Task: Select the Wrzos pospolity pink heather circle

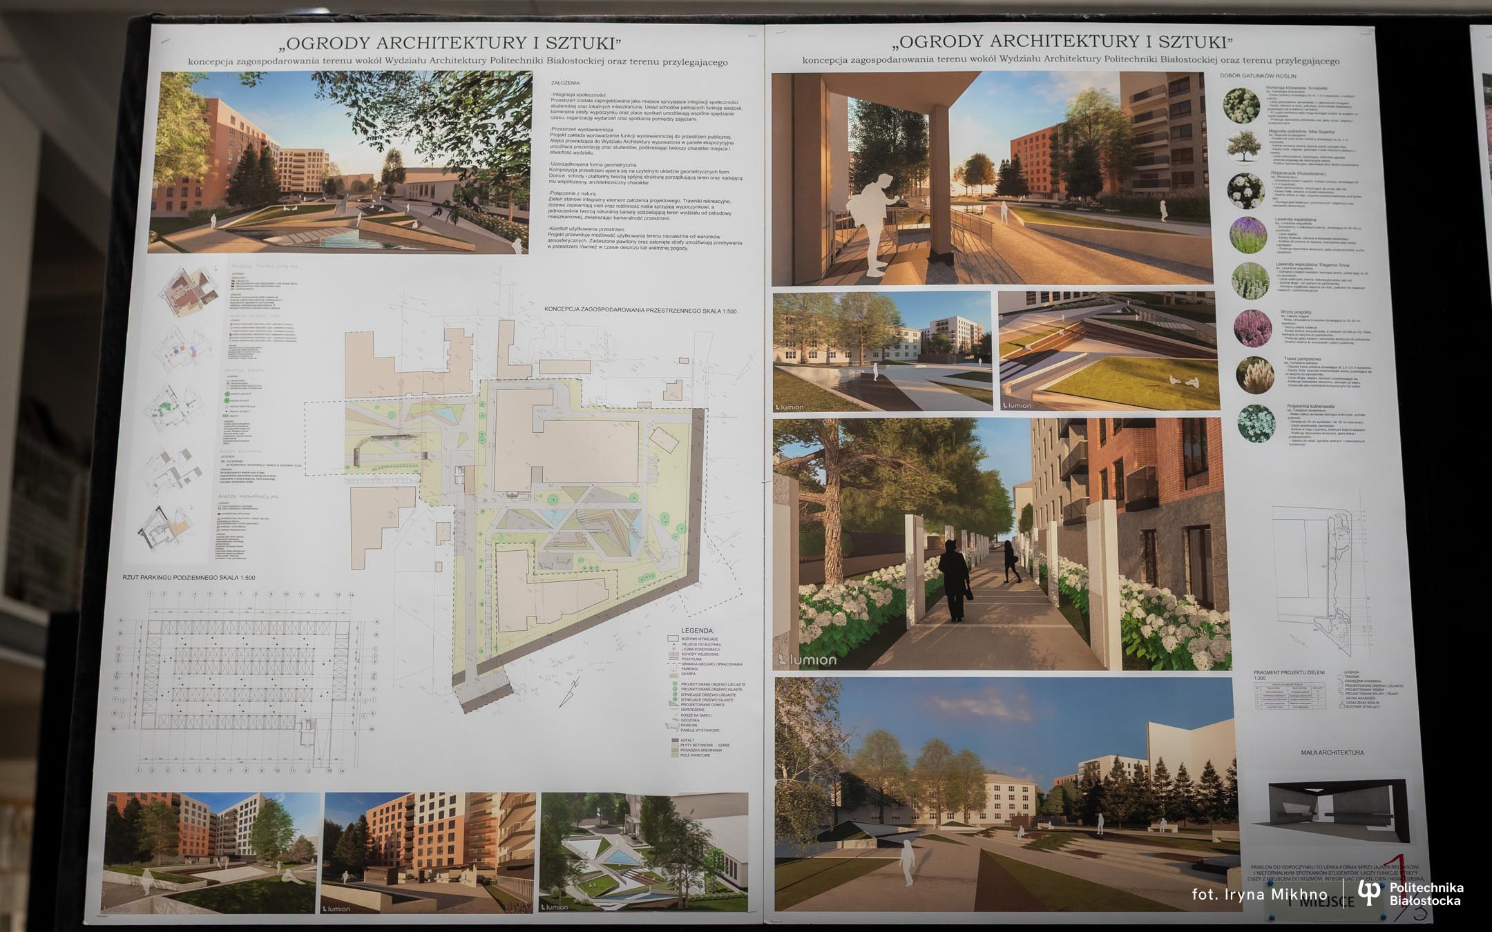Action: pyautogui.click(x=1252, y=327)
